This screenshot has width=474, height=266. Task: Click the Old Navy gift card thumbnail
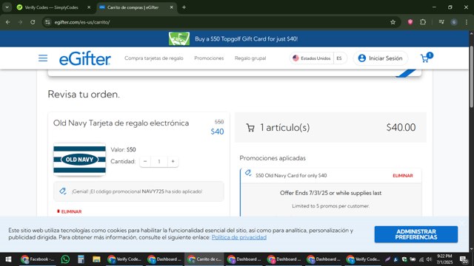(x=79, y=160)
